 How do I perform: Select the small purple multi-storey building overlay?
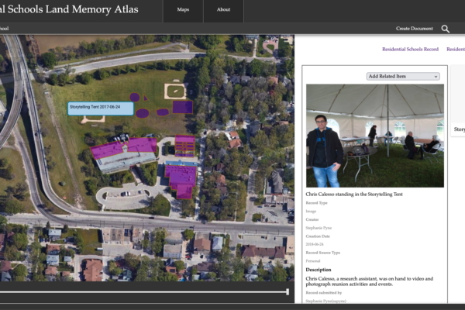tap(185, 145)
